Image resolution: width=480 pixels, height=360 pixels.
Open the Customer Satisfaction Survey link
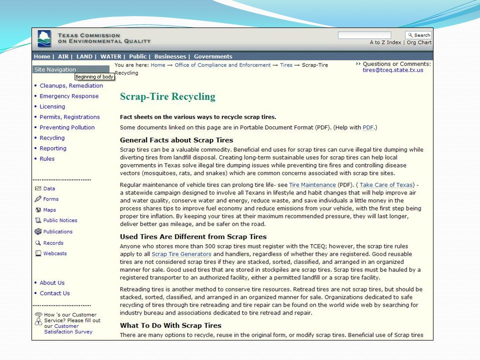pyautogui.click(x=68, y=329)
